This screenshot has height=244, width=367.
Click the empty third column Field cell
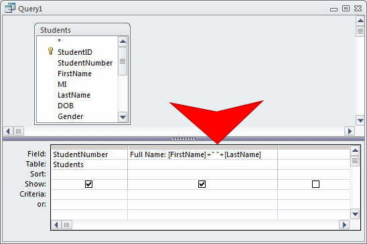(x=313, y=154)
